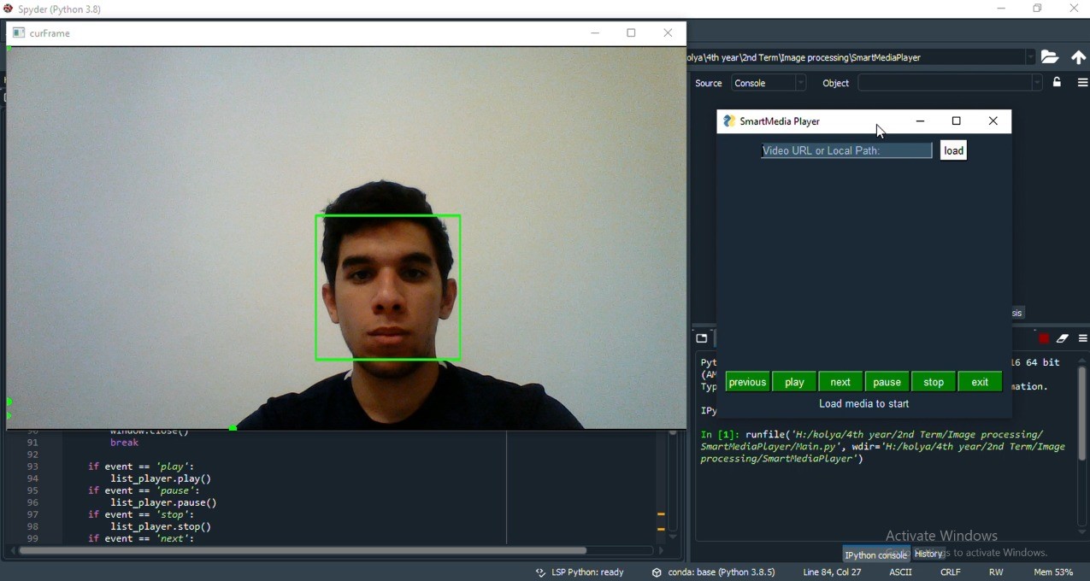Screen dimensions: 1090x581
Task: Click the parent directory up-arrow icon
Action: 1078,57
